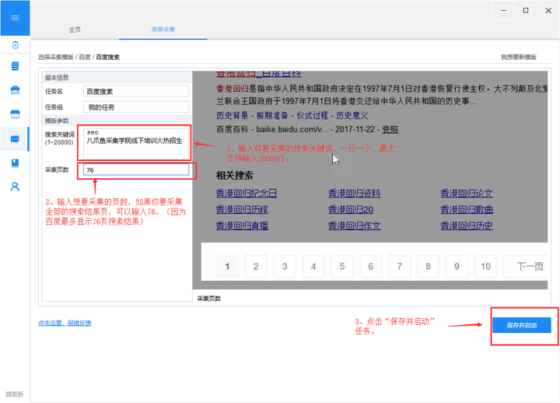This screenshot has width=560, height=403.
Task: Maximize the application window
Action: tap(526, 10)
